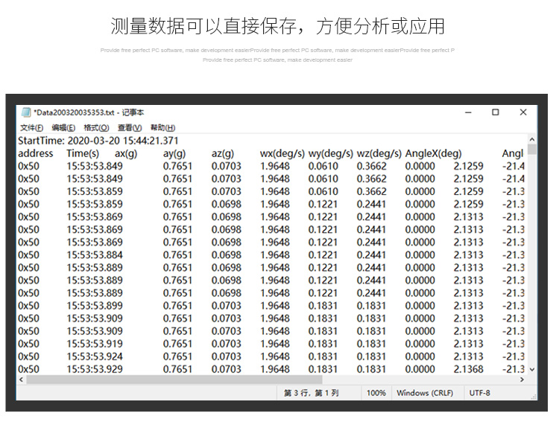
Task: Click the Windows (CRLF) status bar field
Action: (x=423, y=393)
